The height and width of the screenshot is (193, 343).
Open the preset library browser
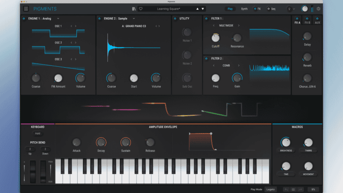[x=134, y=9]
